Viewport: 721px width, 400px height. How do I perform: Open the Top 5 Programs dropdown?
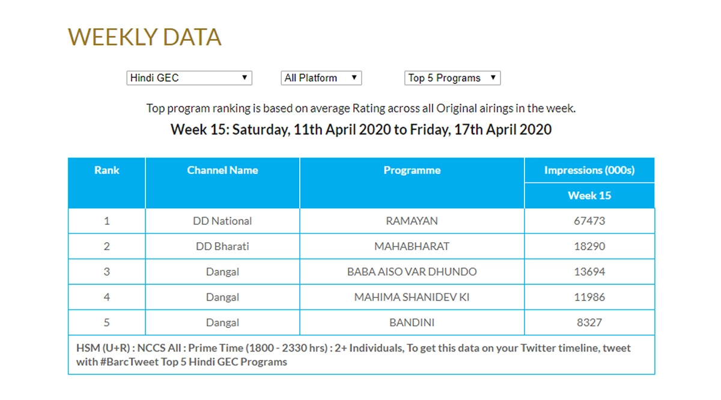(x=452, y=78)
